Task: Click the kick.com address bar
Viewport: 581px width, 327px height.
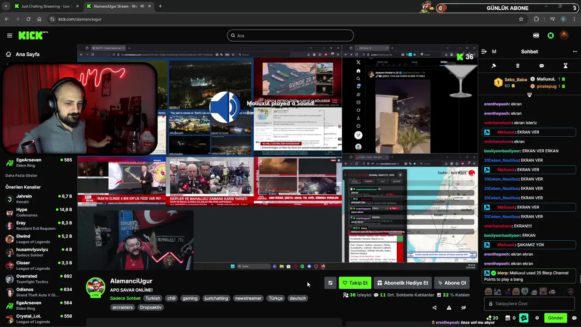Action: [x=286, y=19]
